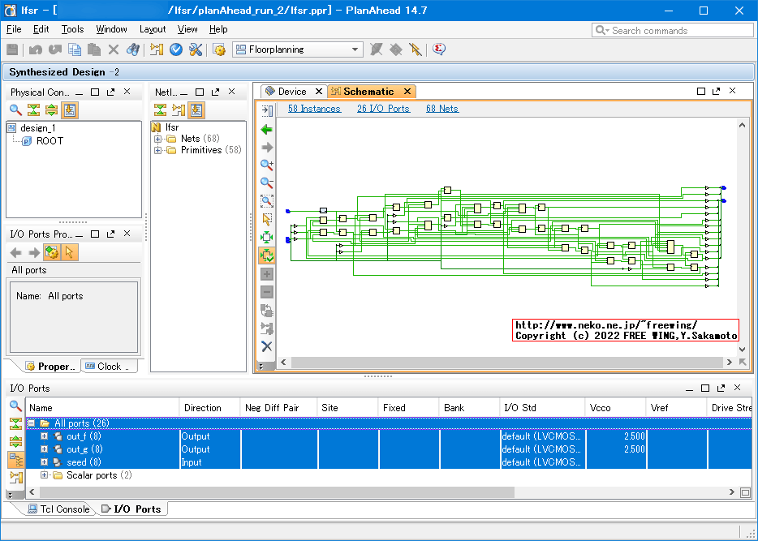Click the Search commands field
Image resolution: width=758 pixels, height=541 pixels.
tap(673, 31)
